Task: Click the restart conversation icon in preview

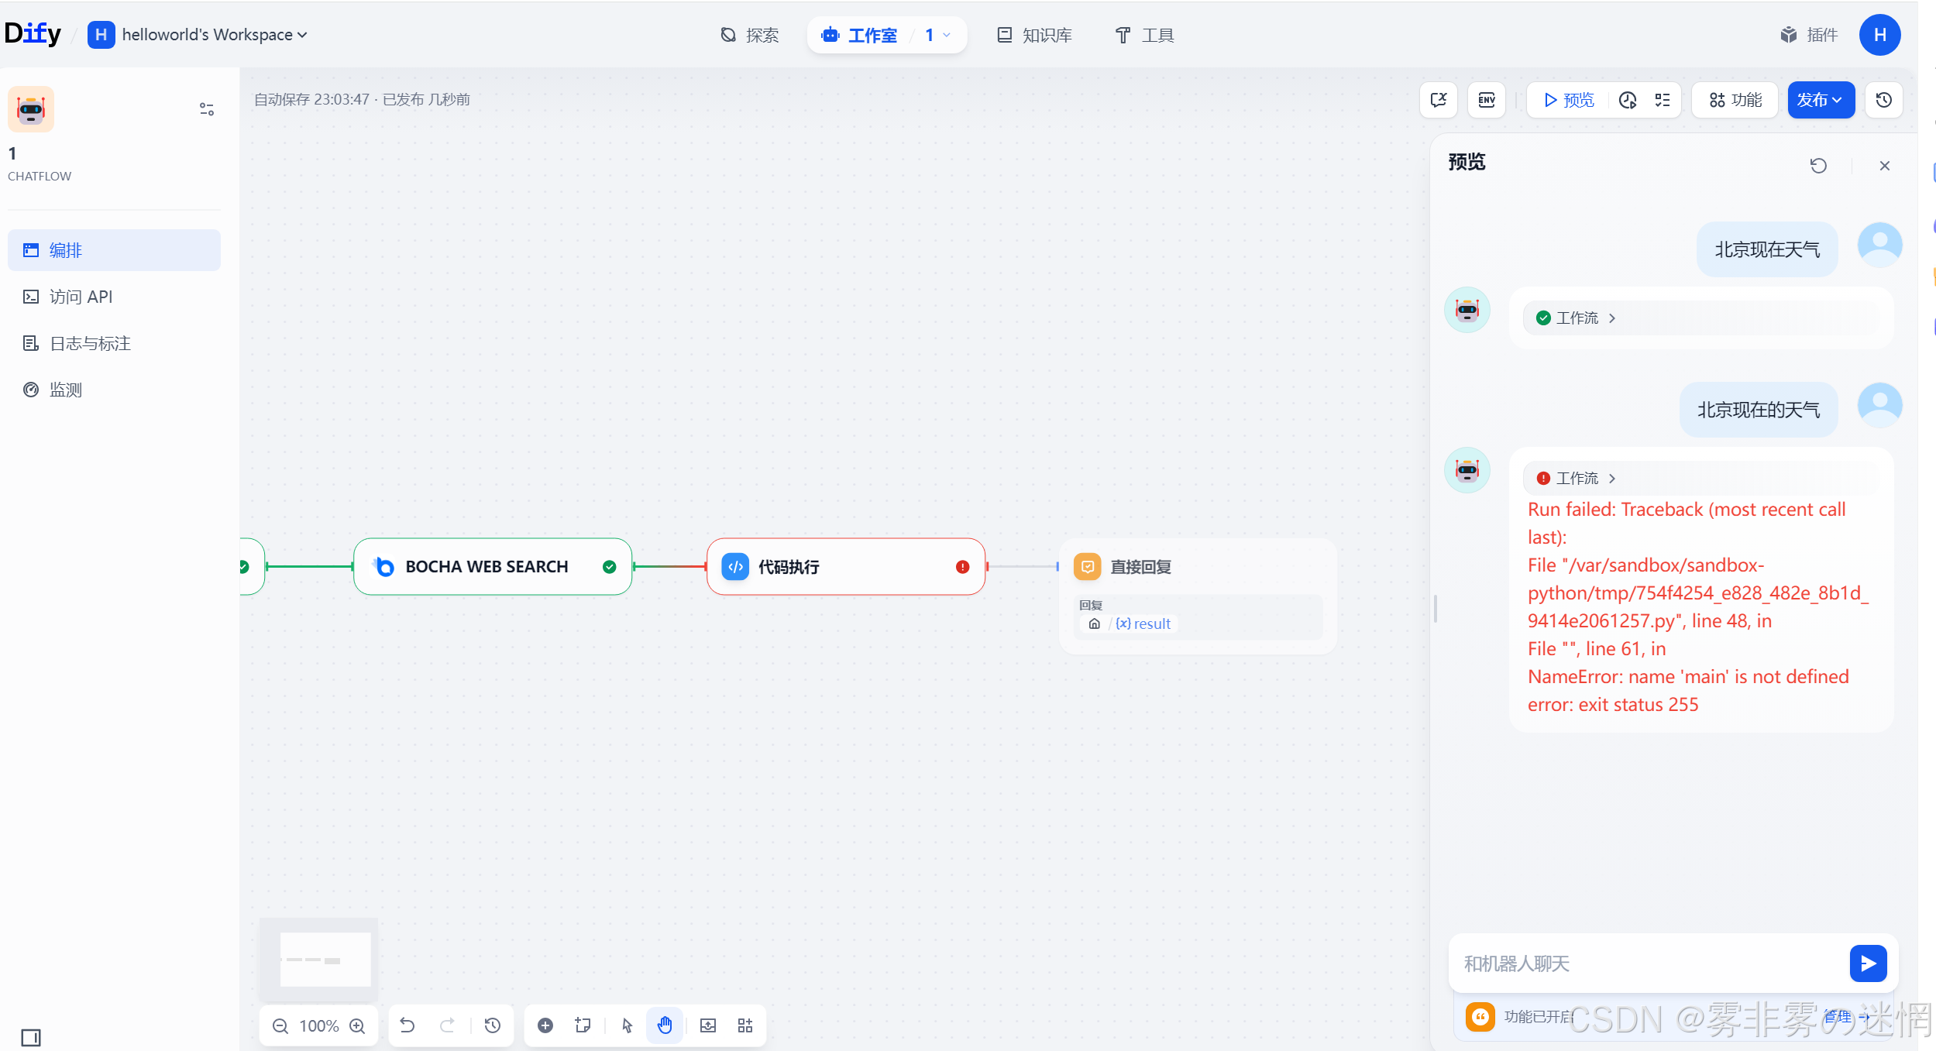Action: [x=1817, y=166]
